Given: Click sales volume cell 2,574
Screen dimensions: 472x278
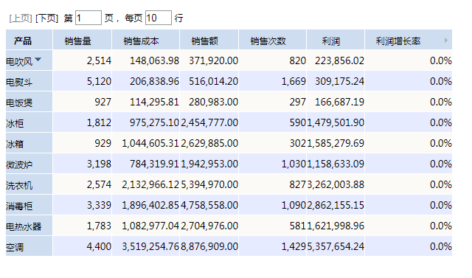Looking at the screenshot, I should pos(82,184).
